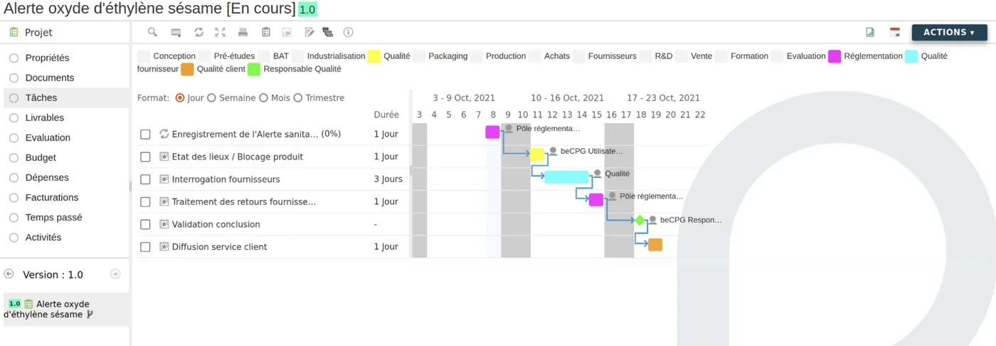Click the green spreadsheet export icon
Screen dimensions: 996x346
tap(870, 32)
